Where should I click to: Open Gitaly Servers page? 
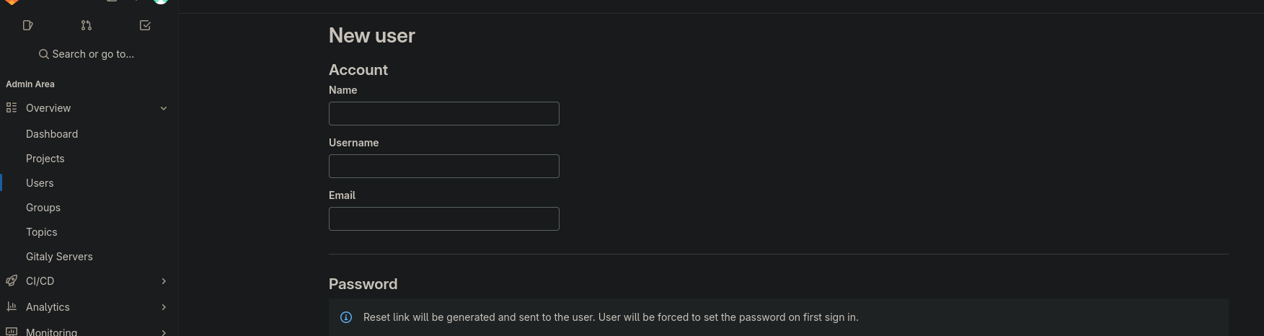click(59, 257)
